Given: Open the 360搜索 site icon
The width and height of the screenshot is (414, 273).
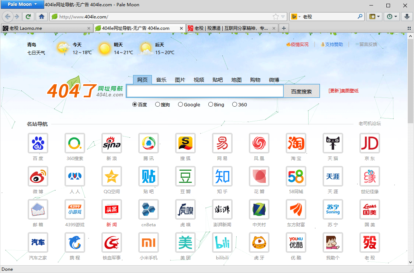Looking at the screenshot, I should click(75, 143).
